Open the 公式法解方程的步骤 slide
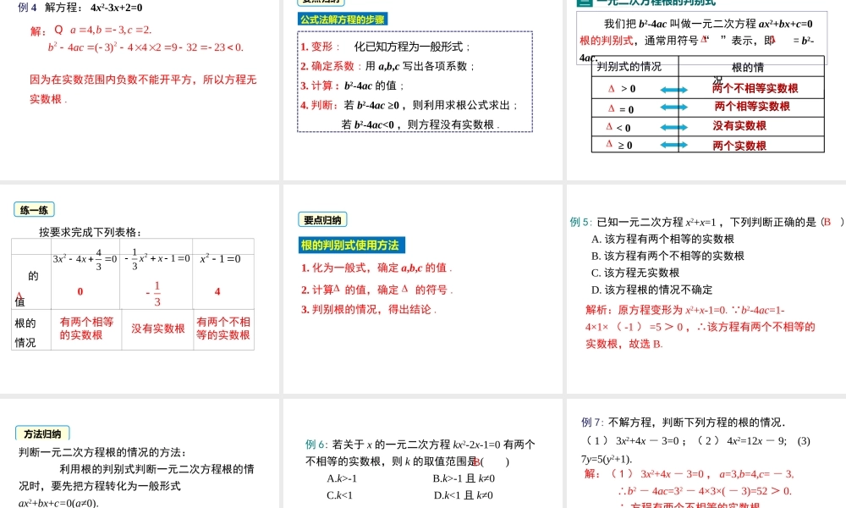This screenshot has width=846, height=508. click(x=422, y=90)
